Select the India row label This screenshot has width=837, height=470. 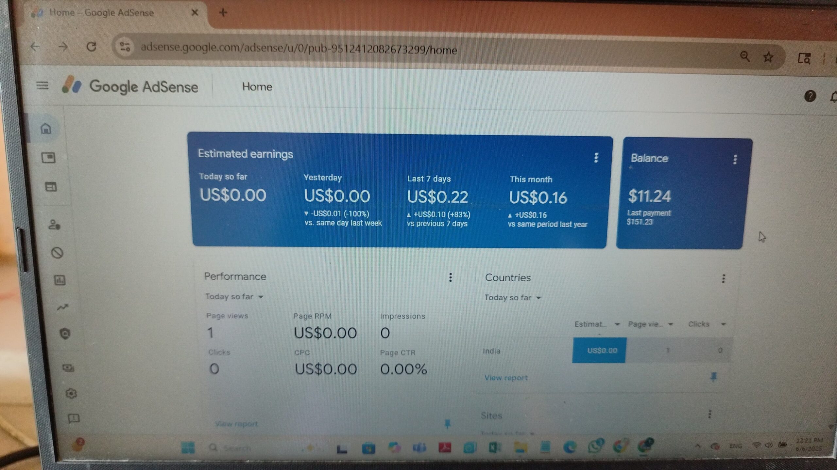[491, 351]
